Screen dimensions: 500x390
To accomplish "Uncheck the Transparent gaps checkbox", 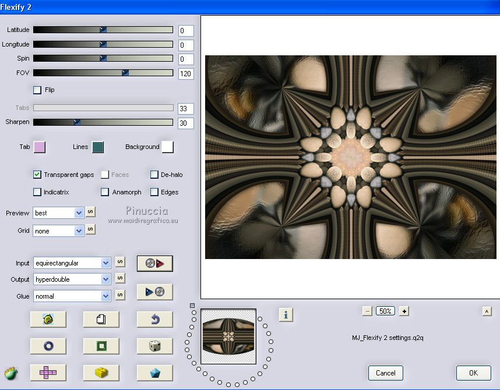I will pyautogui.click(x=38, y=175).
